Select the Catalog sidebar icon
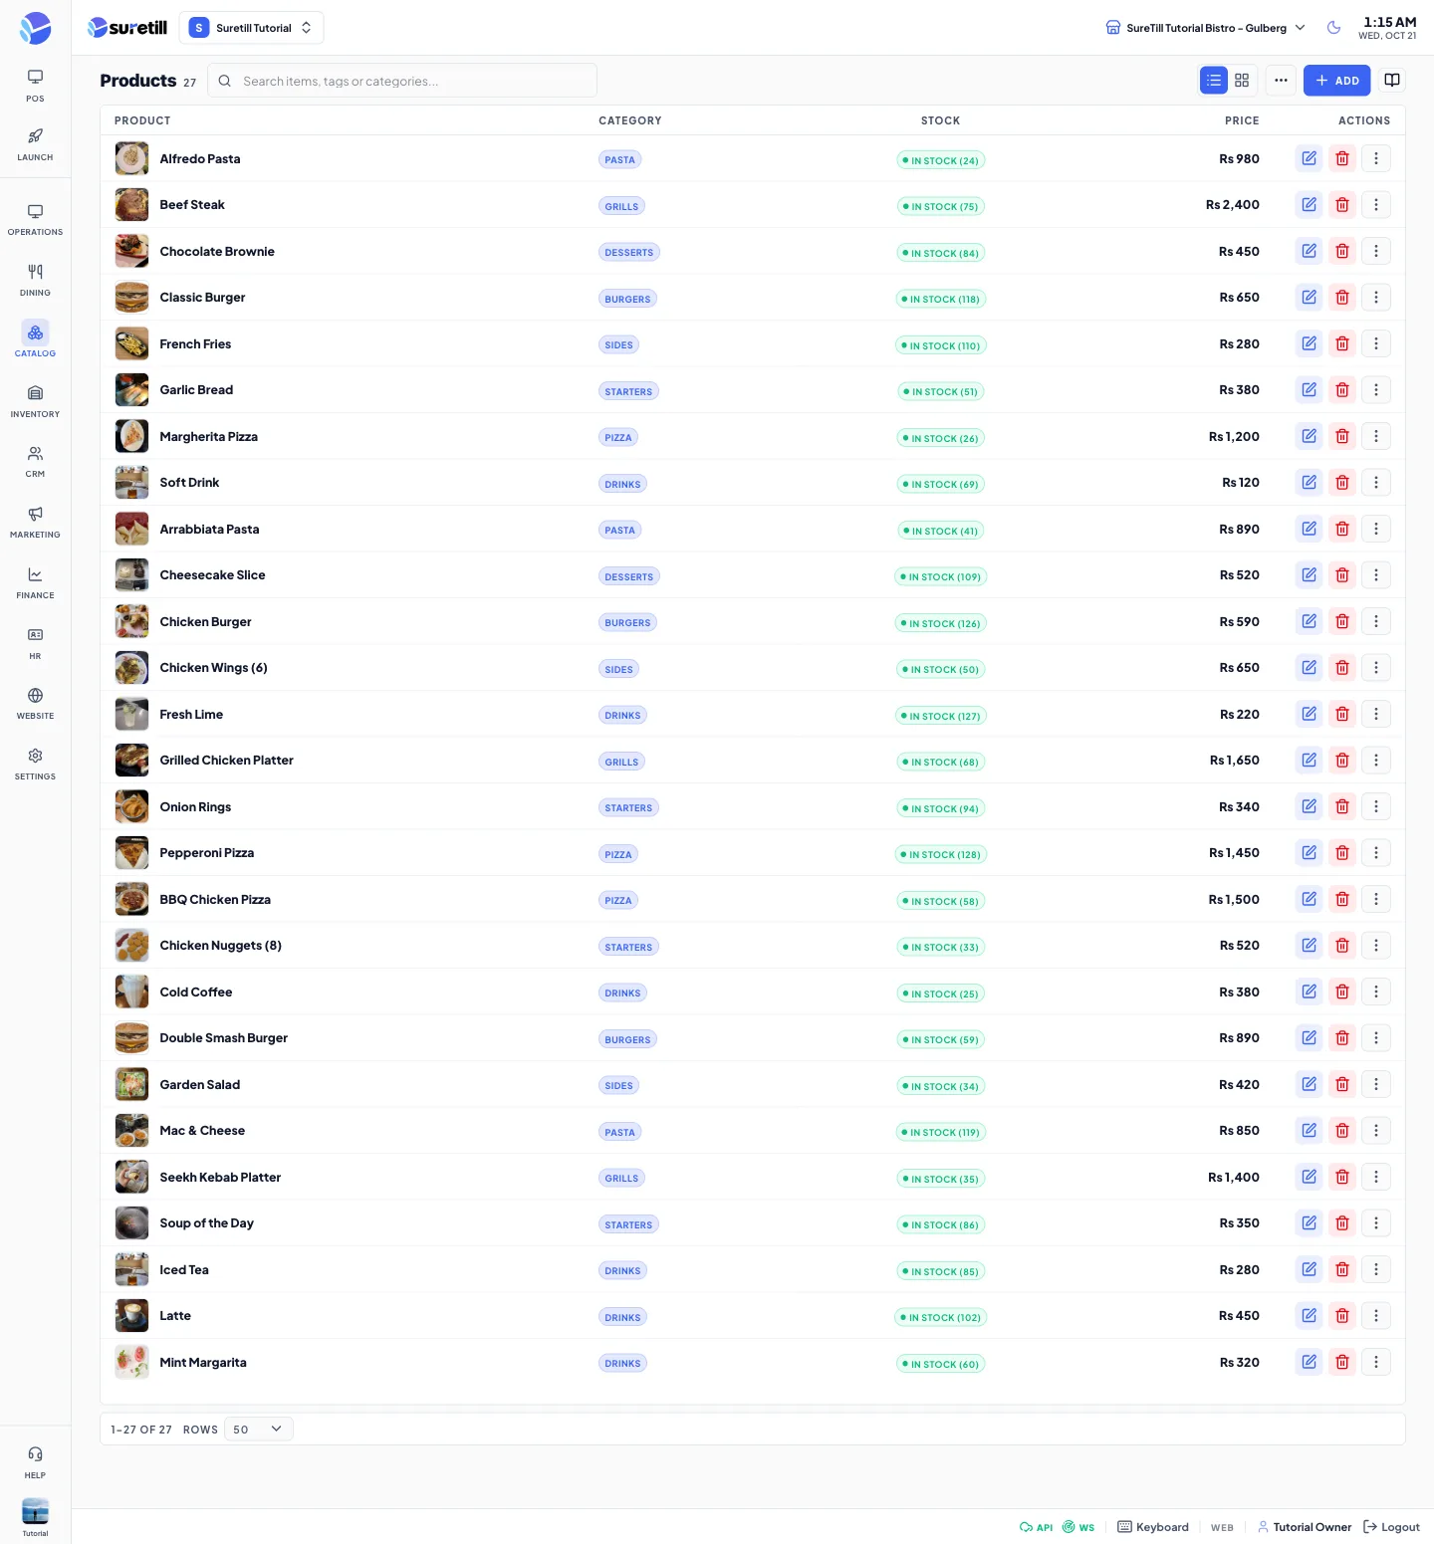 35,340
